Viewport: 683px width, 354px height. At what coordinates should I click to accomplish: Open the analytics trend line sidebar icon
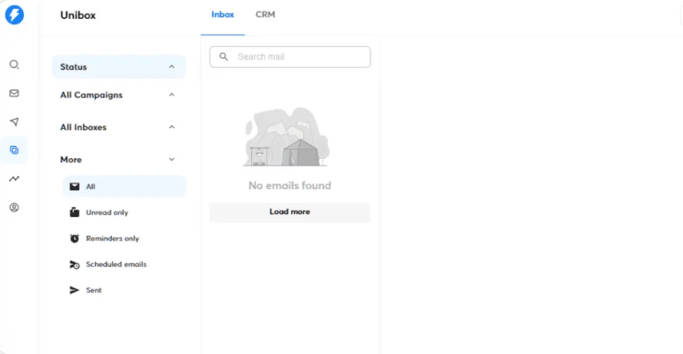(14, 179)
